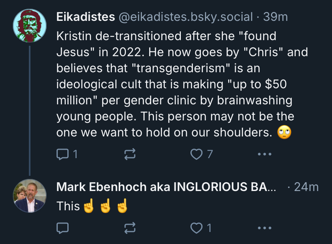
Task: Open the @eikadistes.bsky.social handle
Action: (x=186, y=17)
